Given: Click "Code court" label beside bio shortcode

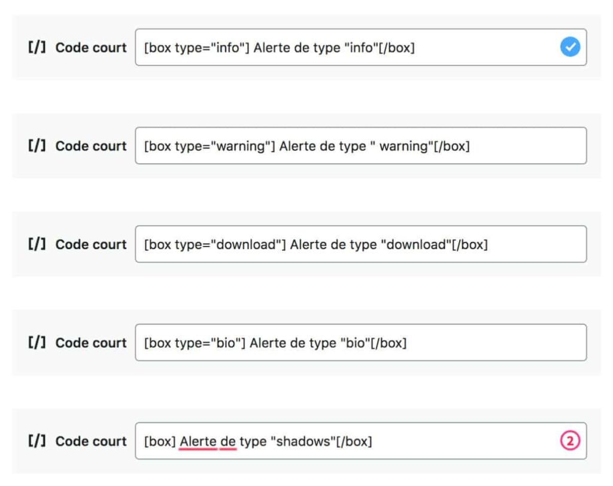Looking at the screenshot, I should [91, 342].
